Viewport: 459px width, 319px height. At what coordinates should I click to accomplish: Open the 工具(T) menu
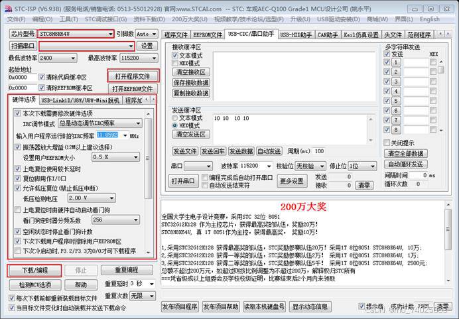click(69, 19)
